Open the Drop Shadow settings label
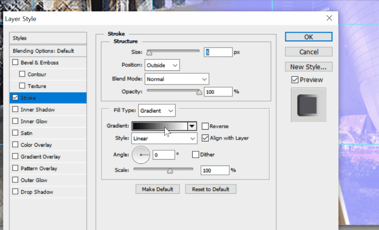Viewport: 379px width, 230px height. pos(37,192)
